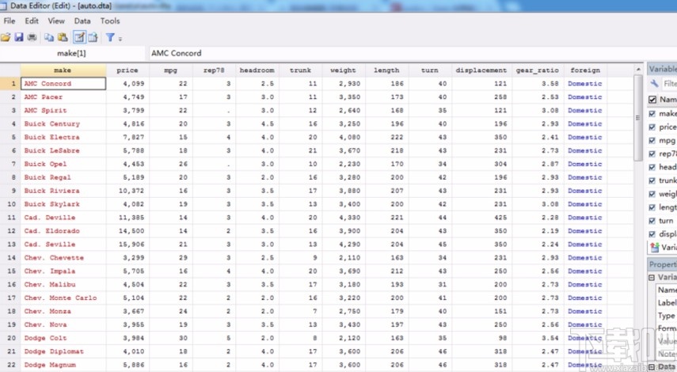Click the vertical scrollbar thumb of data grid

point(638,117)
